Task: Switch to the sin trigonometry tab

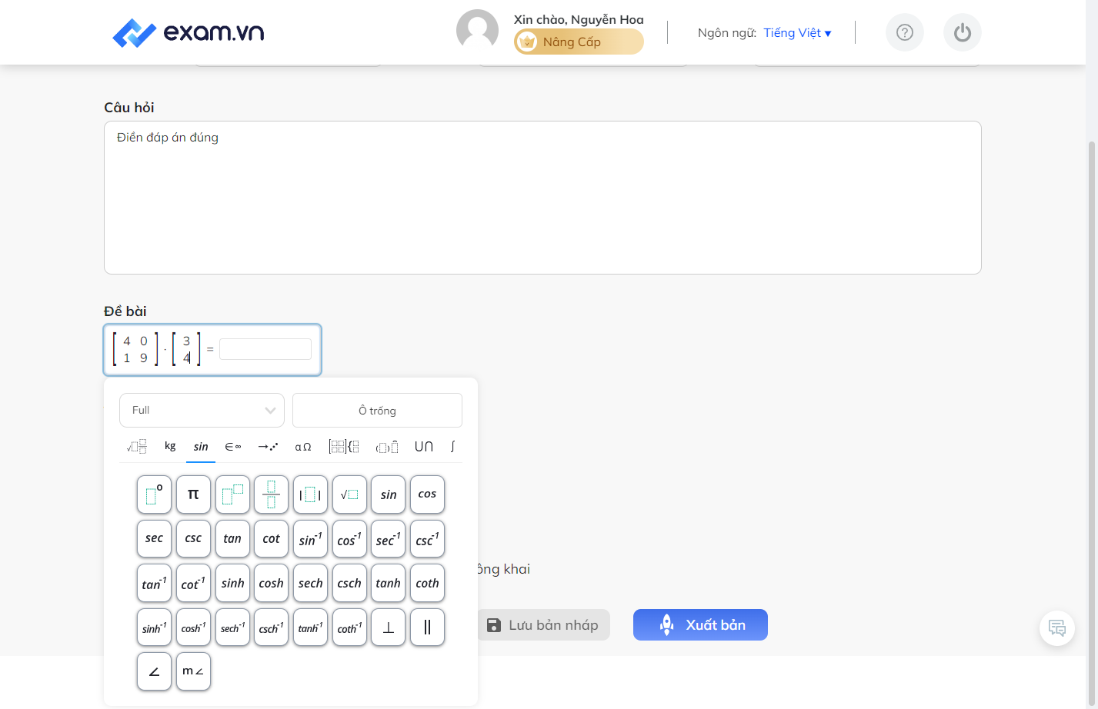Action: pyautogui.click(x=201, y=446)
